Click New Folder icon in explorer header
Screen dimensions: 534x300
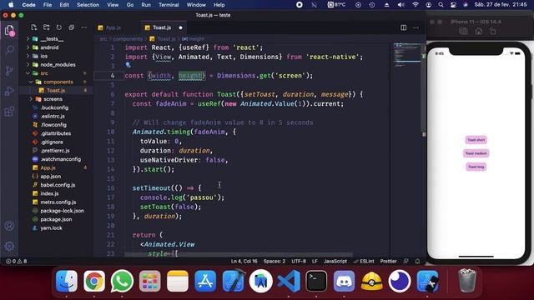pyautogui.click(x=47, y=27)
